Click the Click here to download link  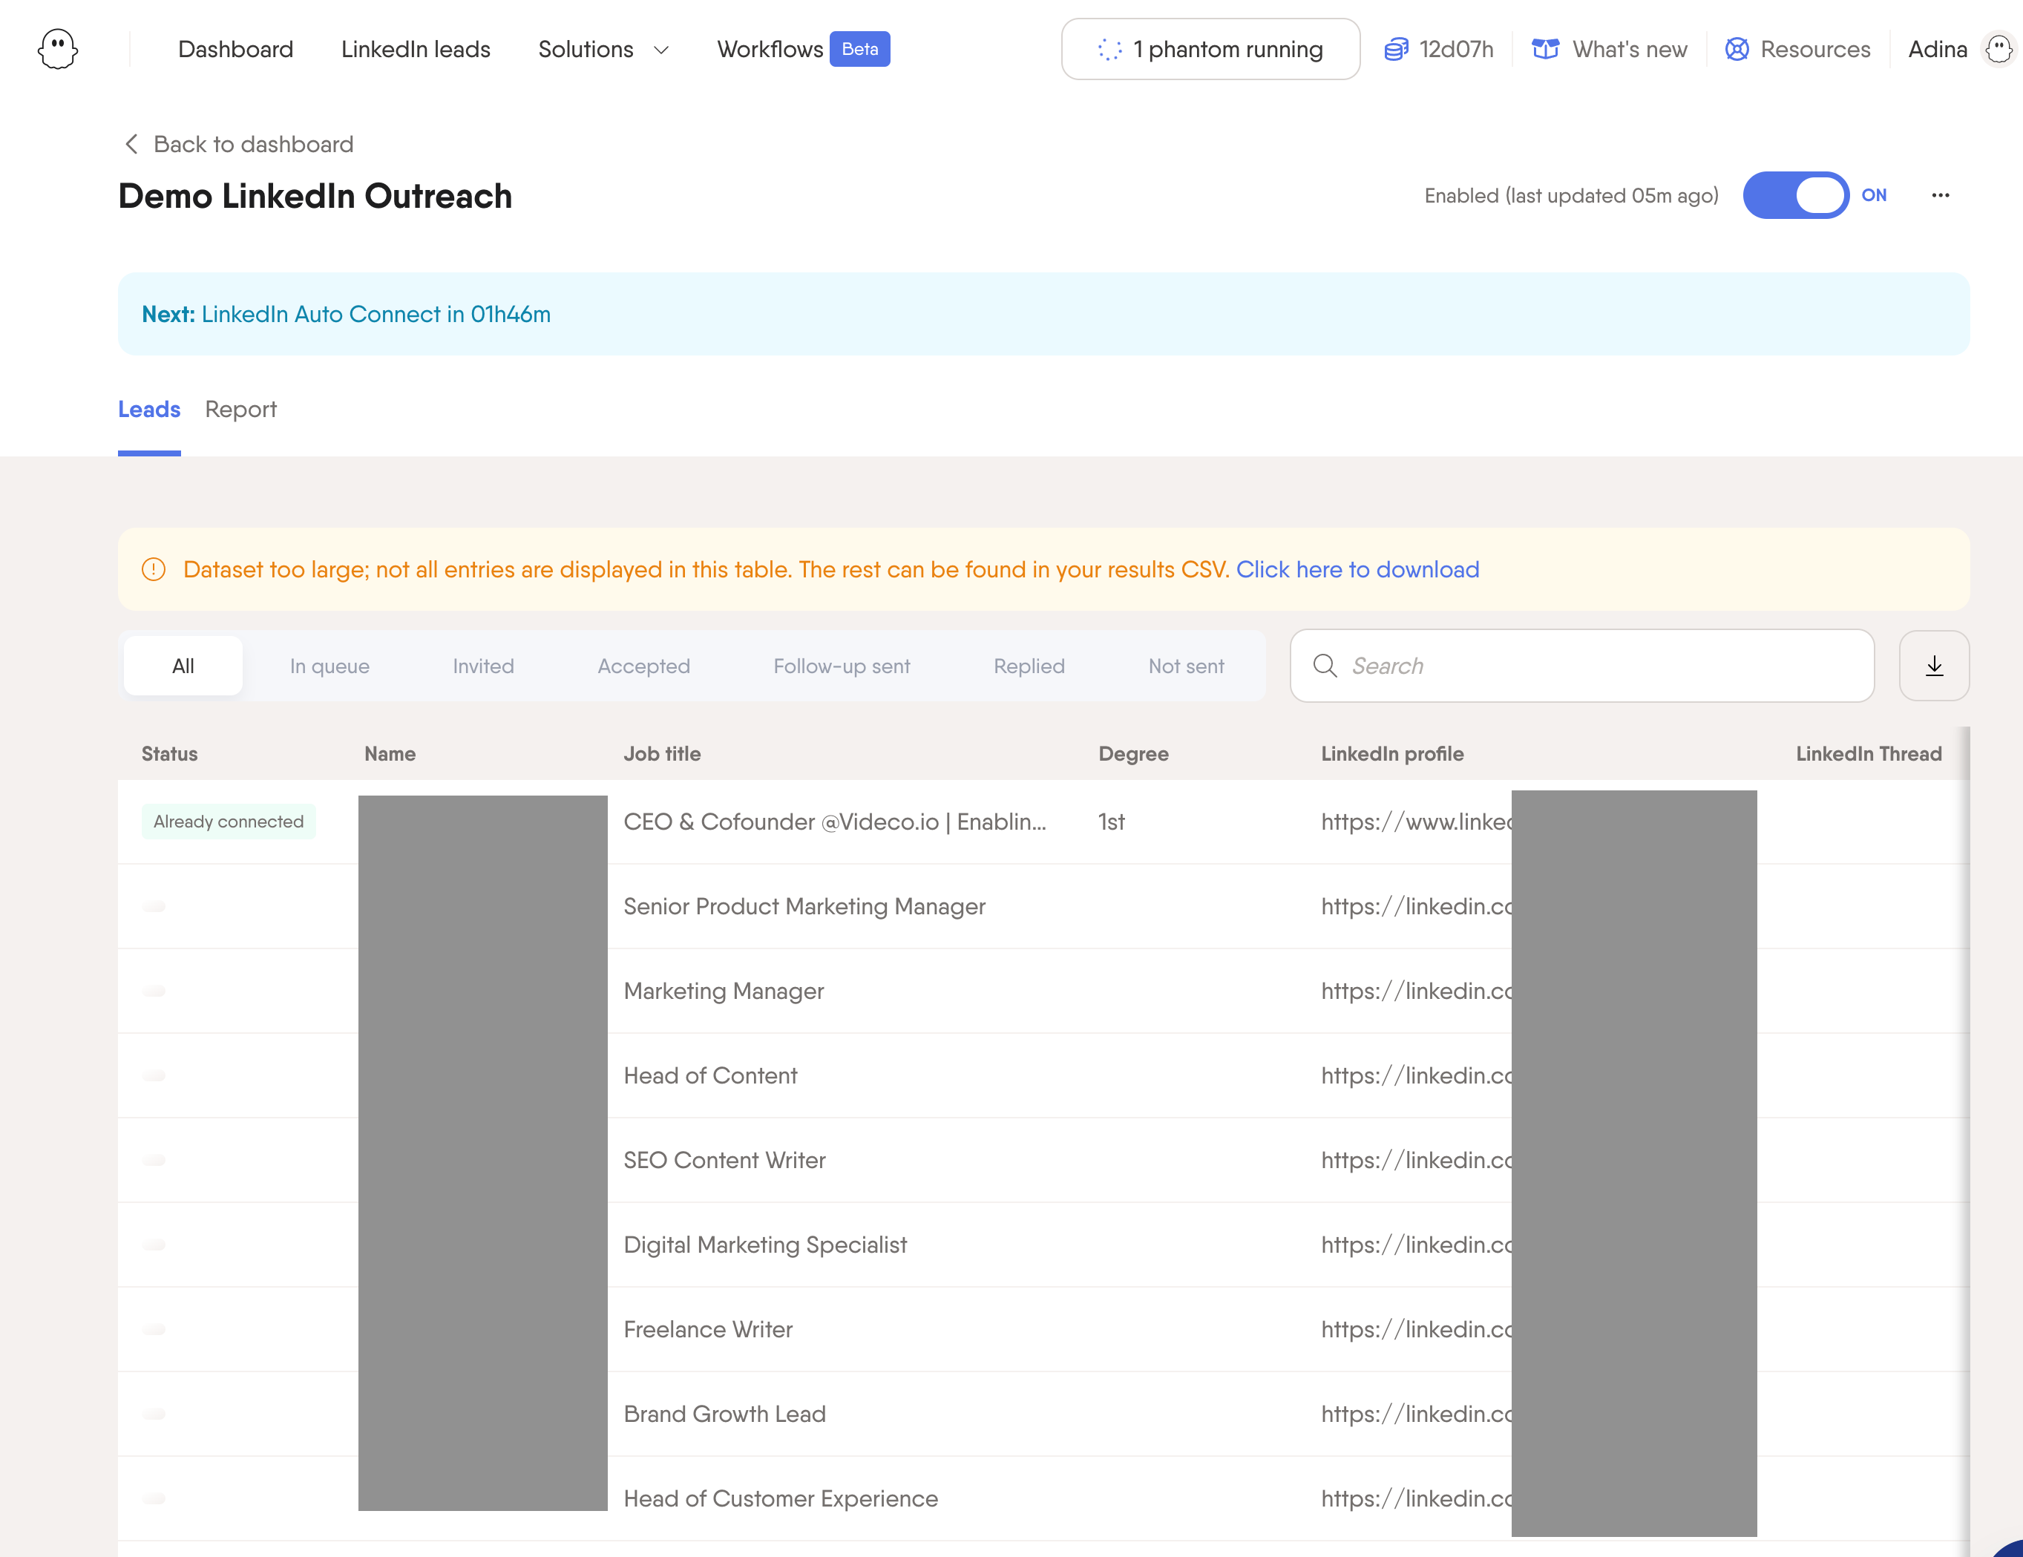(x=1358, y=570)
